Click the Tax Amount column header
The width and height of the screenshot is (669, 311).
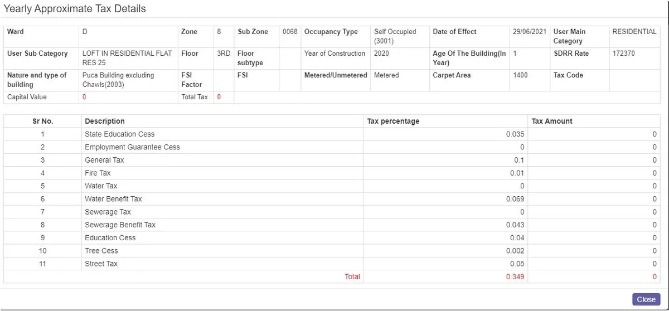click(552, 121)
